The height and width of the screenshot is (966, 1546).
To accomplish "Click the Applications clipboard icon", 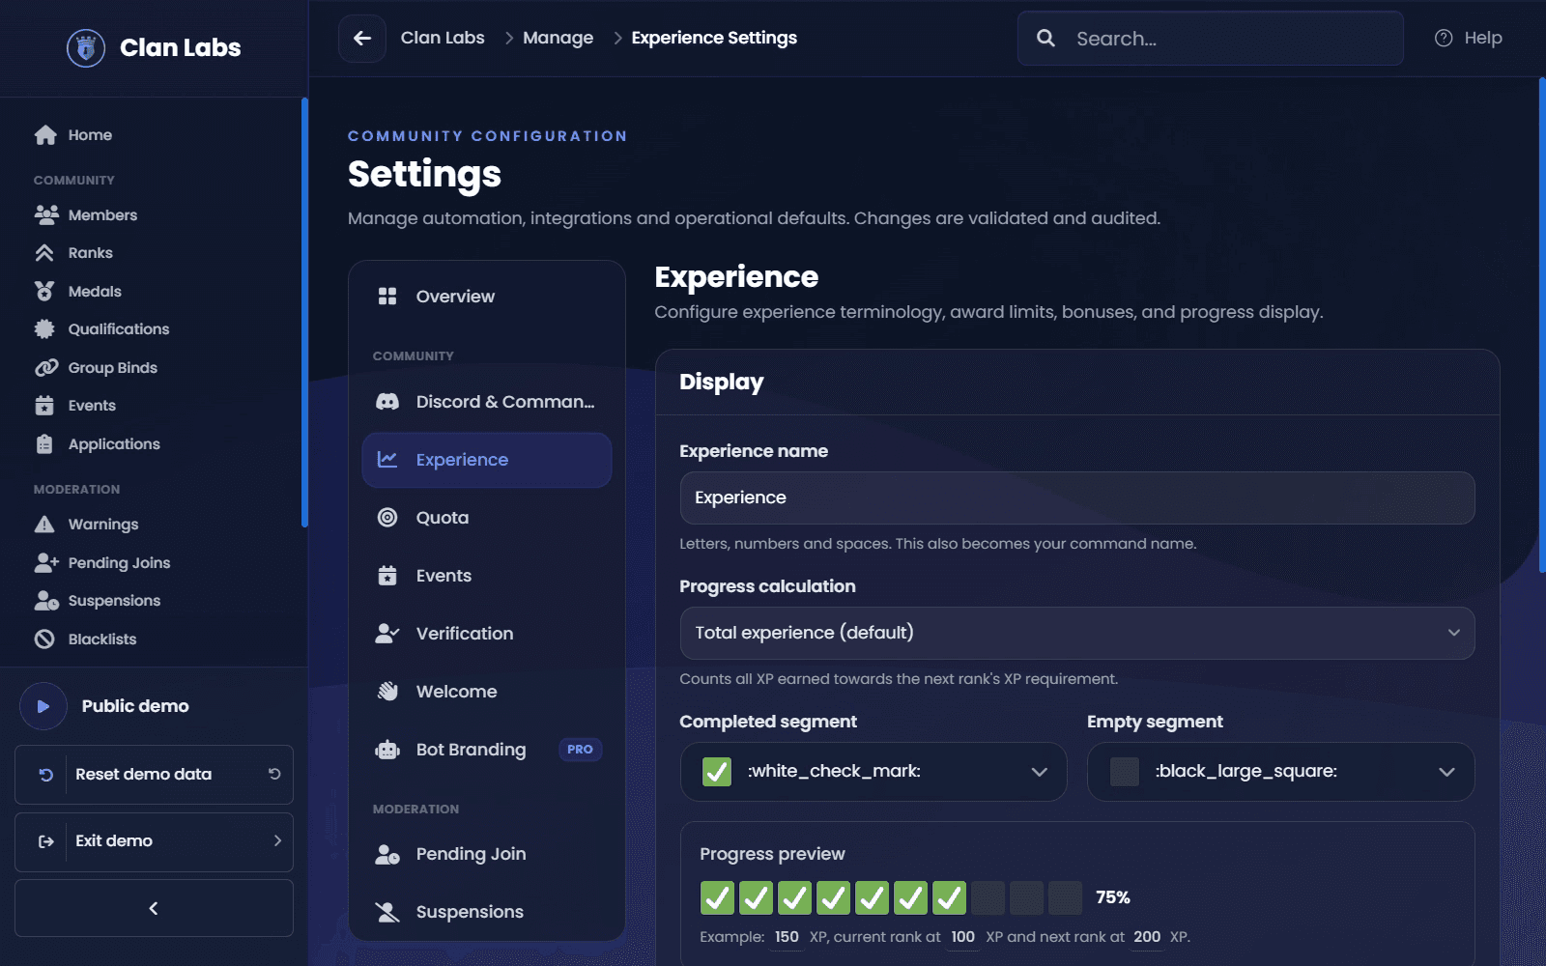I will (44, 444).
